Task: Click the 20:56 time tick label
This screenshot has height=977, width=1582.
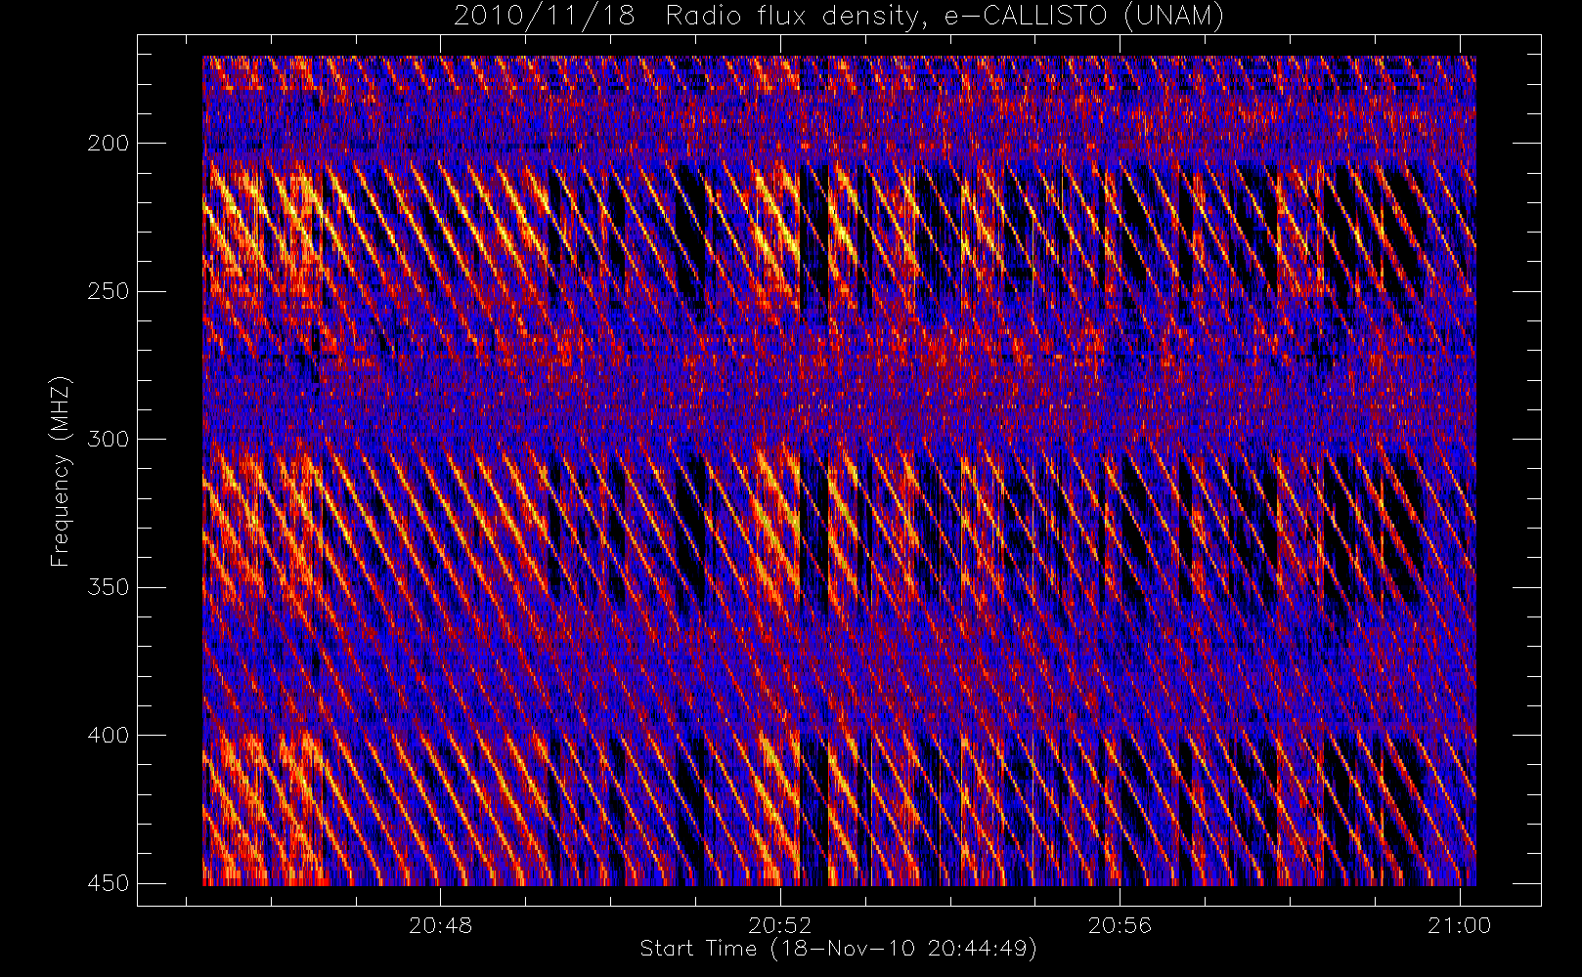Action: pyautogui.click(x=1121, y=925)
